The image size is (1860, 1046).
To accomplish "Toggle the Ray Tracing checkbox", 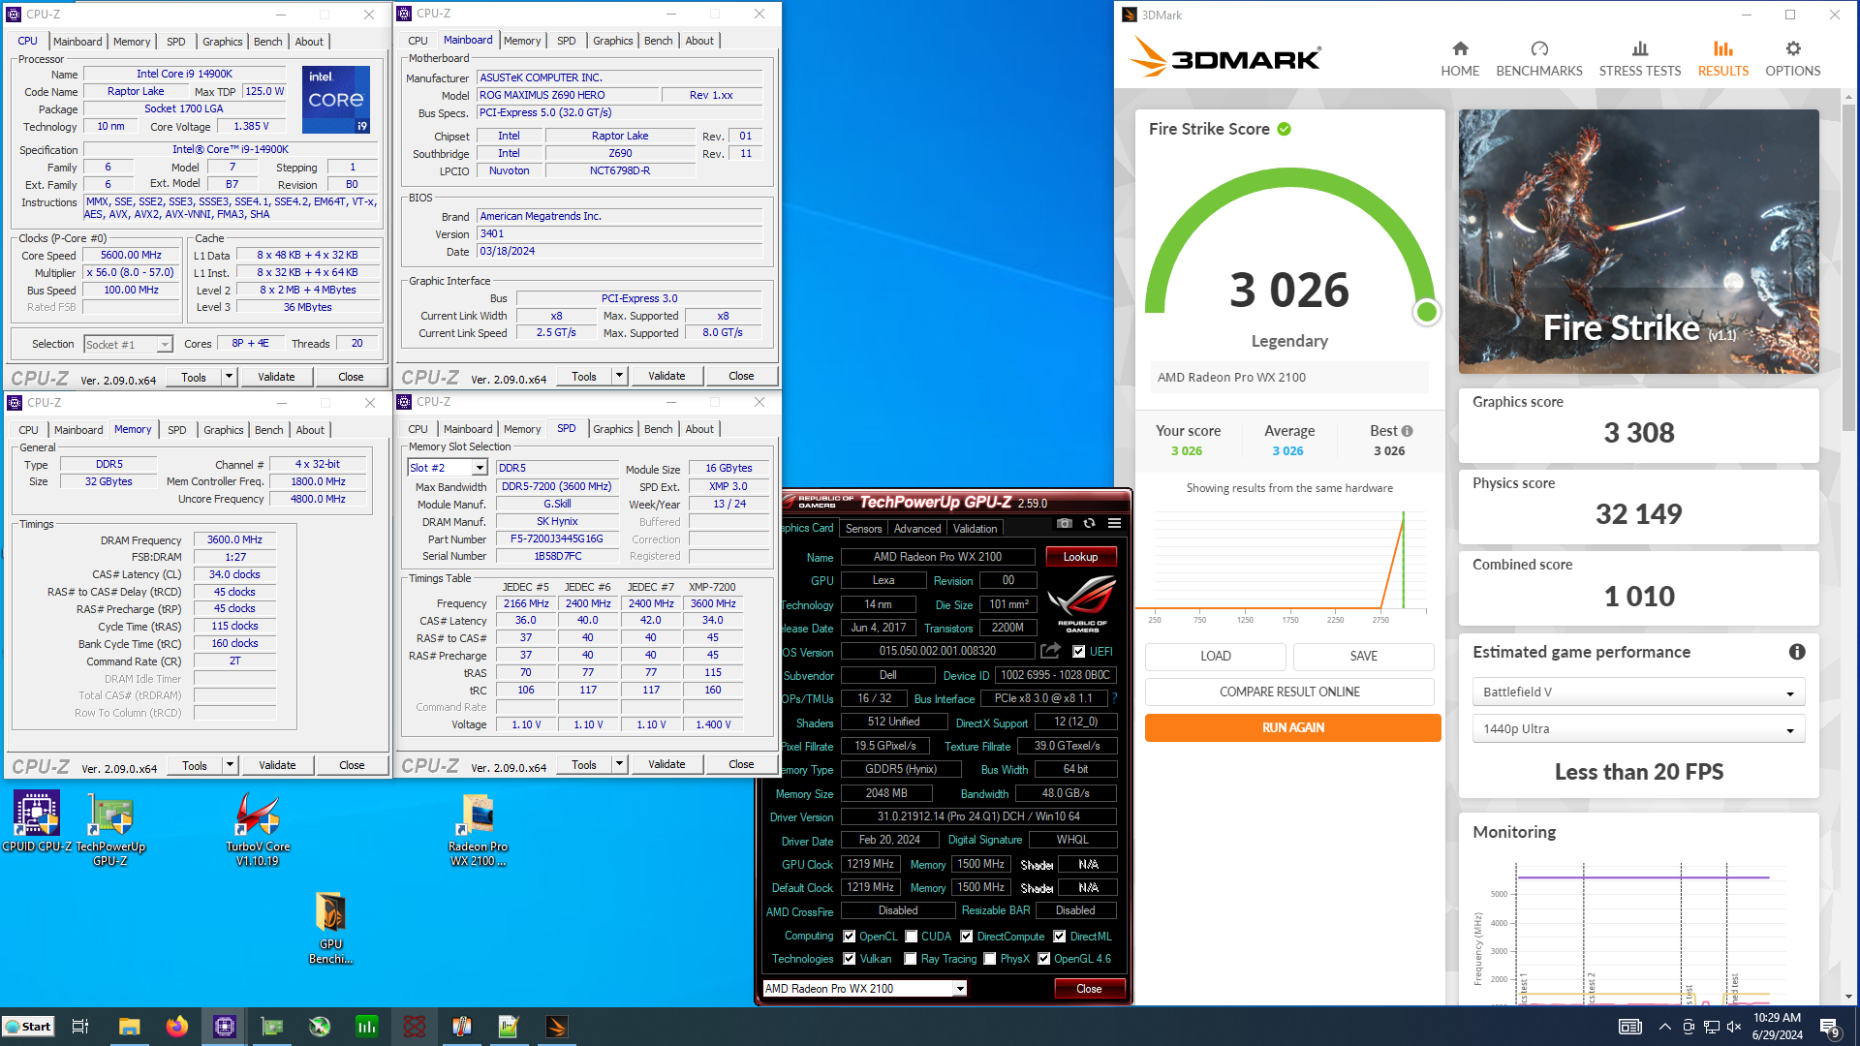I will click(x=910, y=959).
